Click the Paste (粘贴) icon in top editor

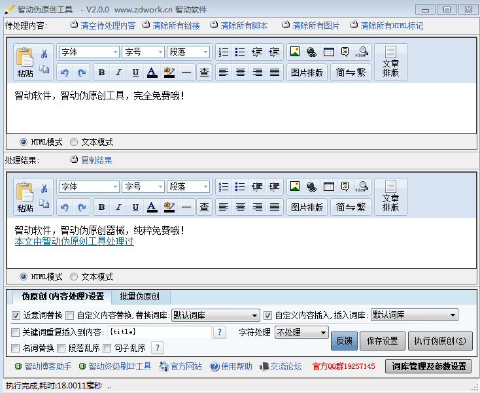click(x=25, y=61)
